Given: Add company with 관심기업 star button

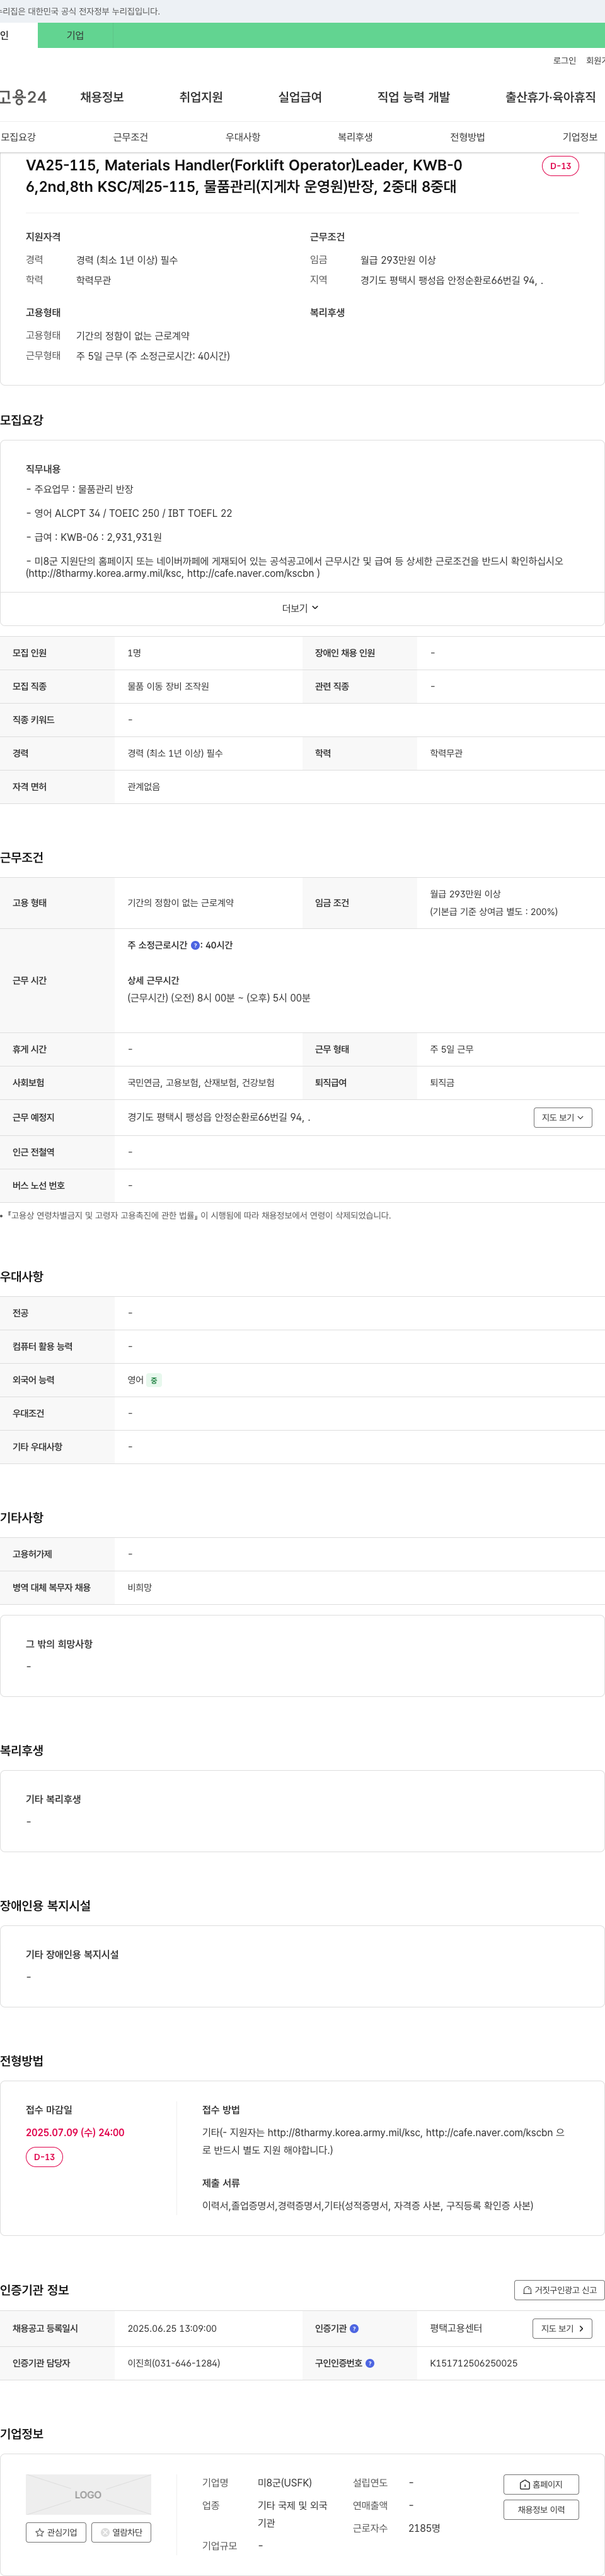Looking at the screenshot, I should [x=56, y=2533].
